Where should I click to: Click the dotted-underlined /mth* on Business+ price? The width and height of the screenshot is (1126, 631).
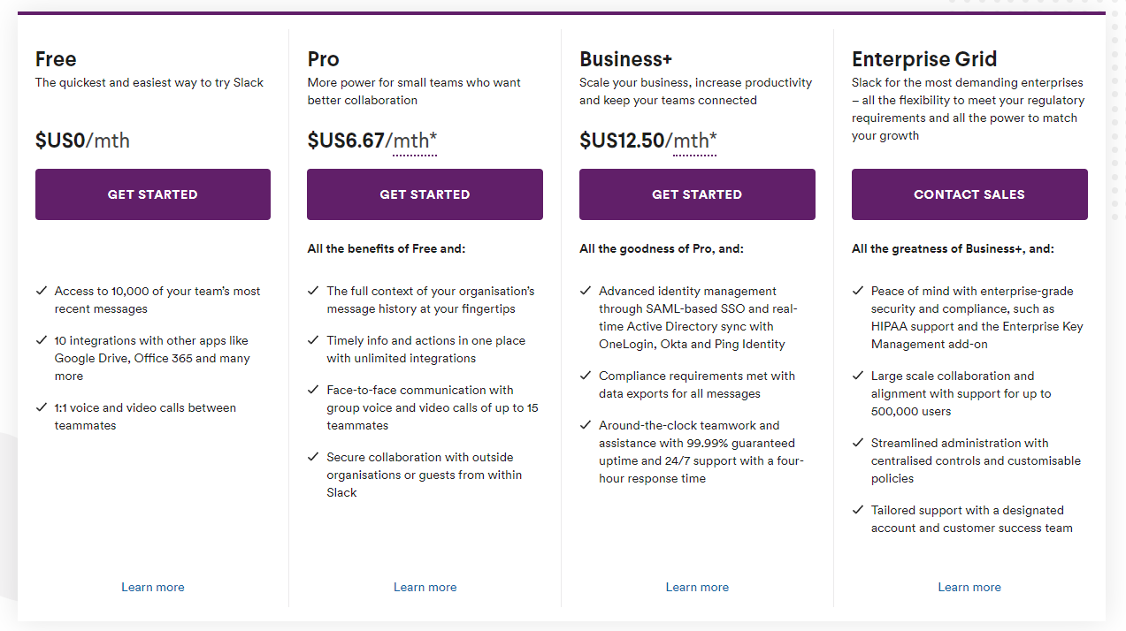pyautogui.click(x=694, y=141)
